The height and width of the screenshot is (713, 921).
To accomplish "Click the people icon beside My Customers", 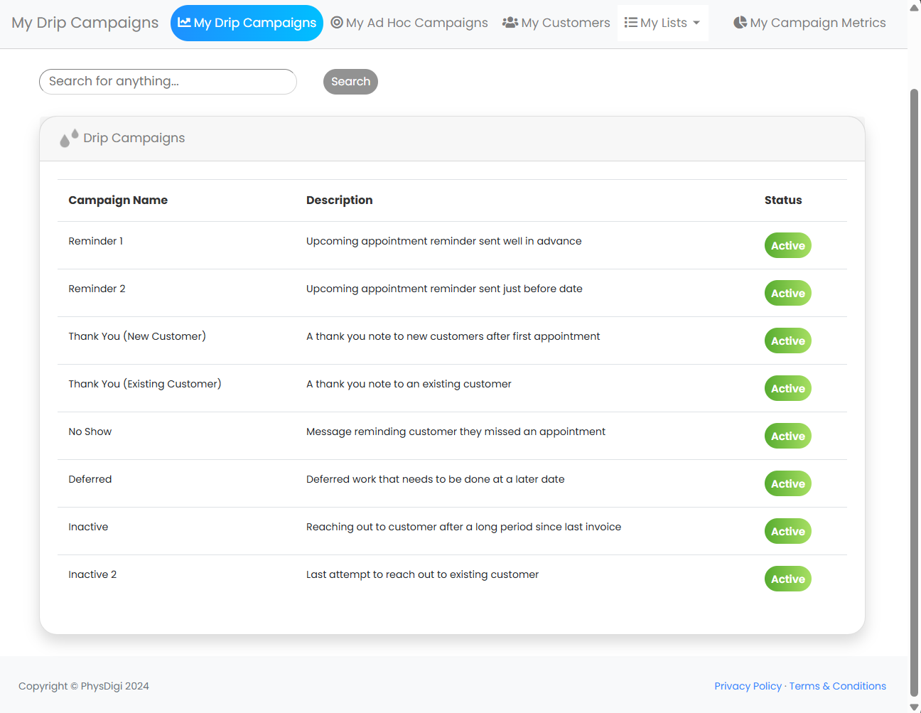I will click(x=510, y=22).
